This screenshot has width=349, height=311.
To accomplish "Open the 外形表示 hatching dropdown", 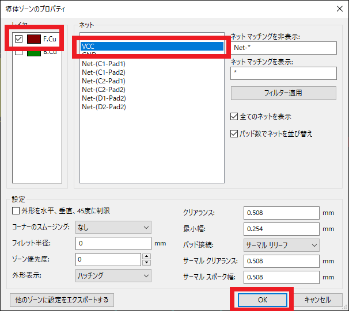I will click(113, 275).
